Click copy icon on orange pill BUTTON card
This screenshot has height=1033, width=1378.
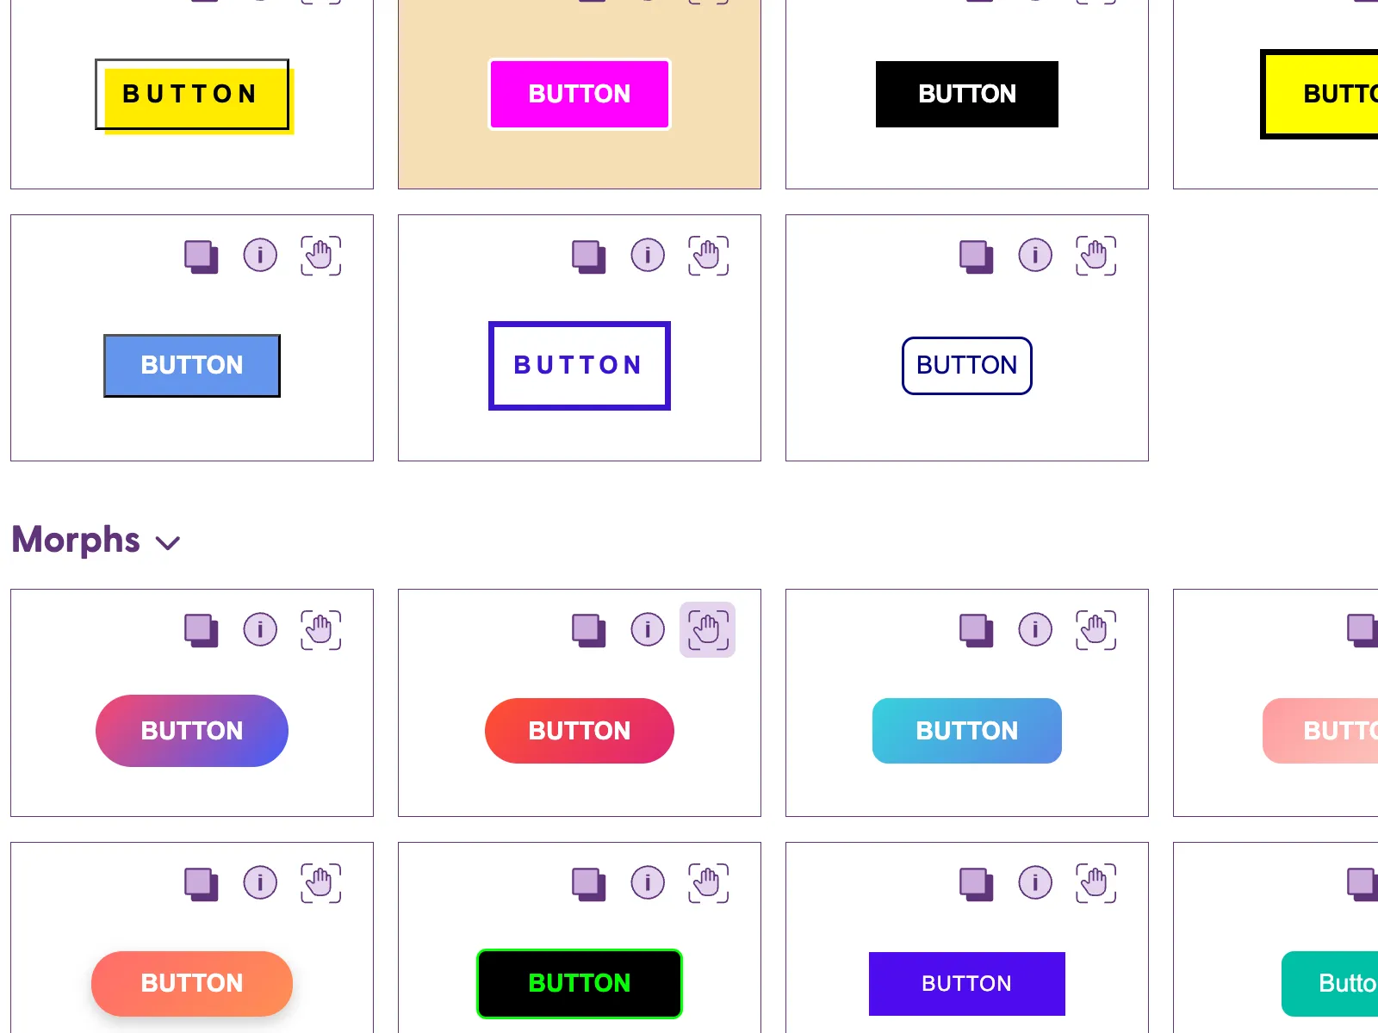(x=202, y=884)
